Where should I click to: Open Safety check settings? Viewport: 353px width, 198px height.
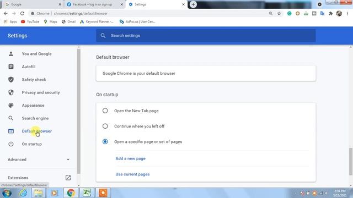[x=34, y=79]
